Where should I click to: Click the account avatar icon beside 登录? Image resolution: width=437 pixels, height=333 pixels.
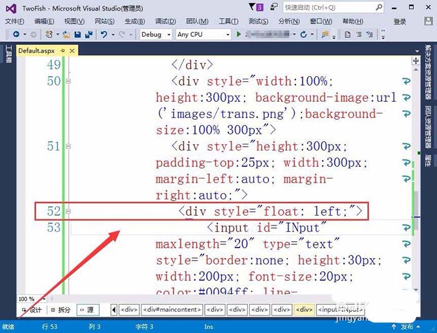(428, 21)
